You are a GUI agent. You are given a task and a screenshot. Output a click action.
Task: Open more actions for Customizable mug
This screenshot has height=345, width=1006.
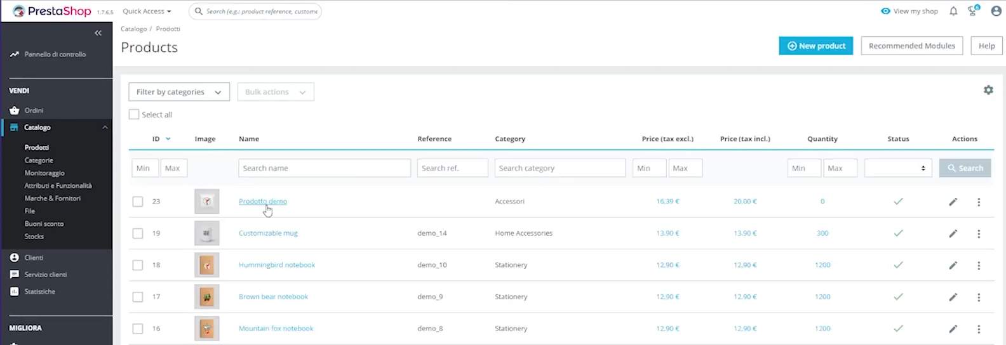[x=978, y=233]
